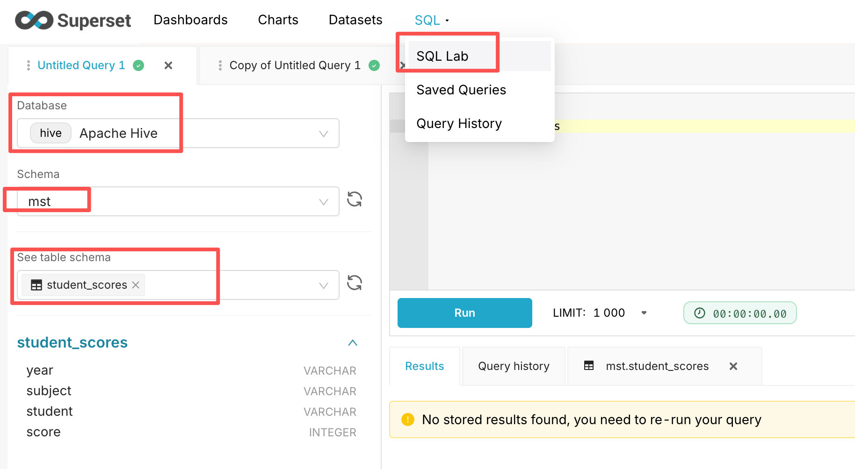
Task: Open the LIMIT 1 000 dropdown
Action: (x=644, y=313)
